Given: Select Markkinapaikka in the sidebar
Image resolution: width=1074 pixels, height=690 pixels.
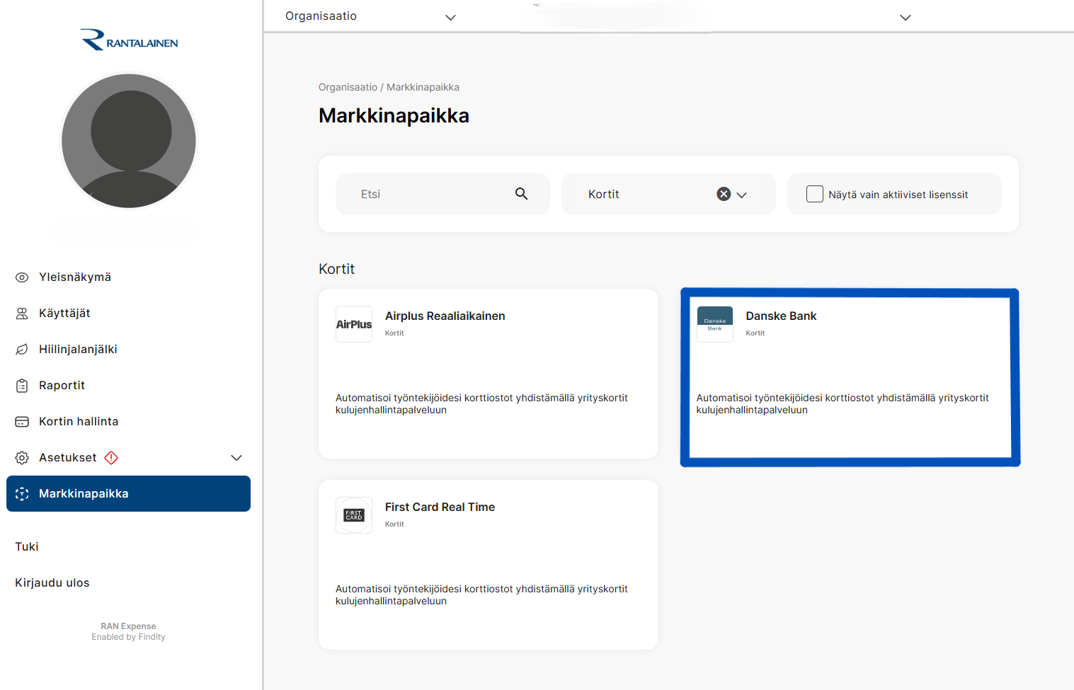Looking at the screenshot, I should click(x=128, y=494).
